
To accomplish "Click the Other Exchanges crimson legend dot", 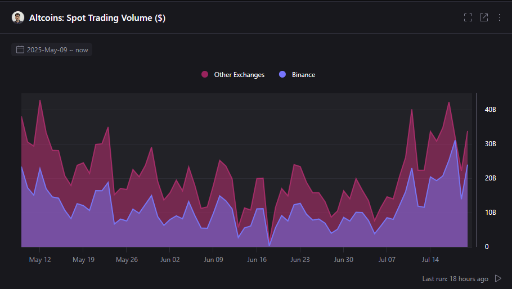I will point(205,75).
